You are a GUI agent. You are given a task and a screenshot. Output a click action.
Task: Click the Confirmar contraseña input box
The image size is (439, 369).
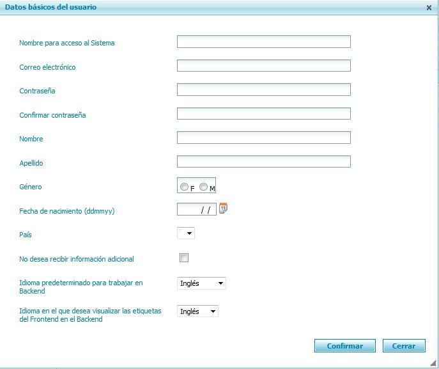(x=263, y=114)
